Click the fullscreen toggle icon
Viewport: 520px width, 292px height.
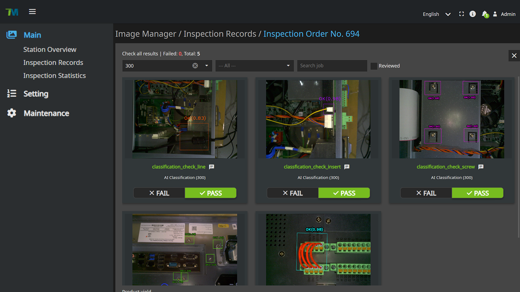pos(461,14)
